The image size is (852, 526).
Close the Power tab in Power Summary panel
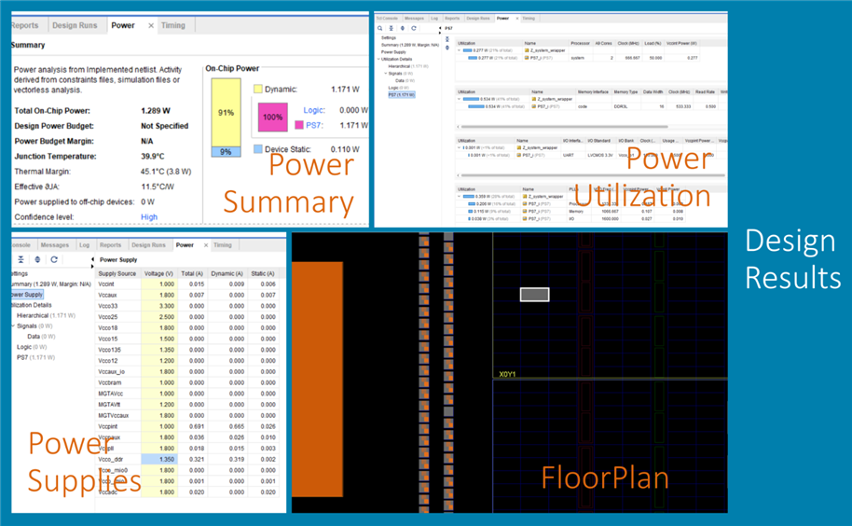point(151,26)
